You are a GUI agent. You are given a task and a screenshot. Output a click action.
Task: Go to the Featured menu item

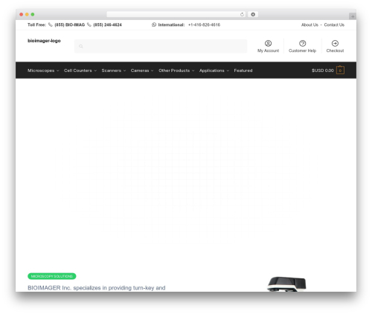243,71
